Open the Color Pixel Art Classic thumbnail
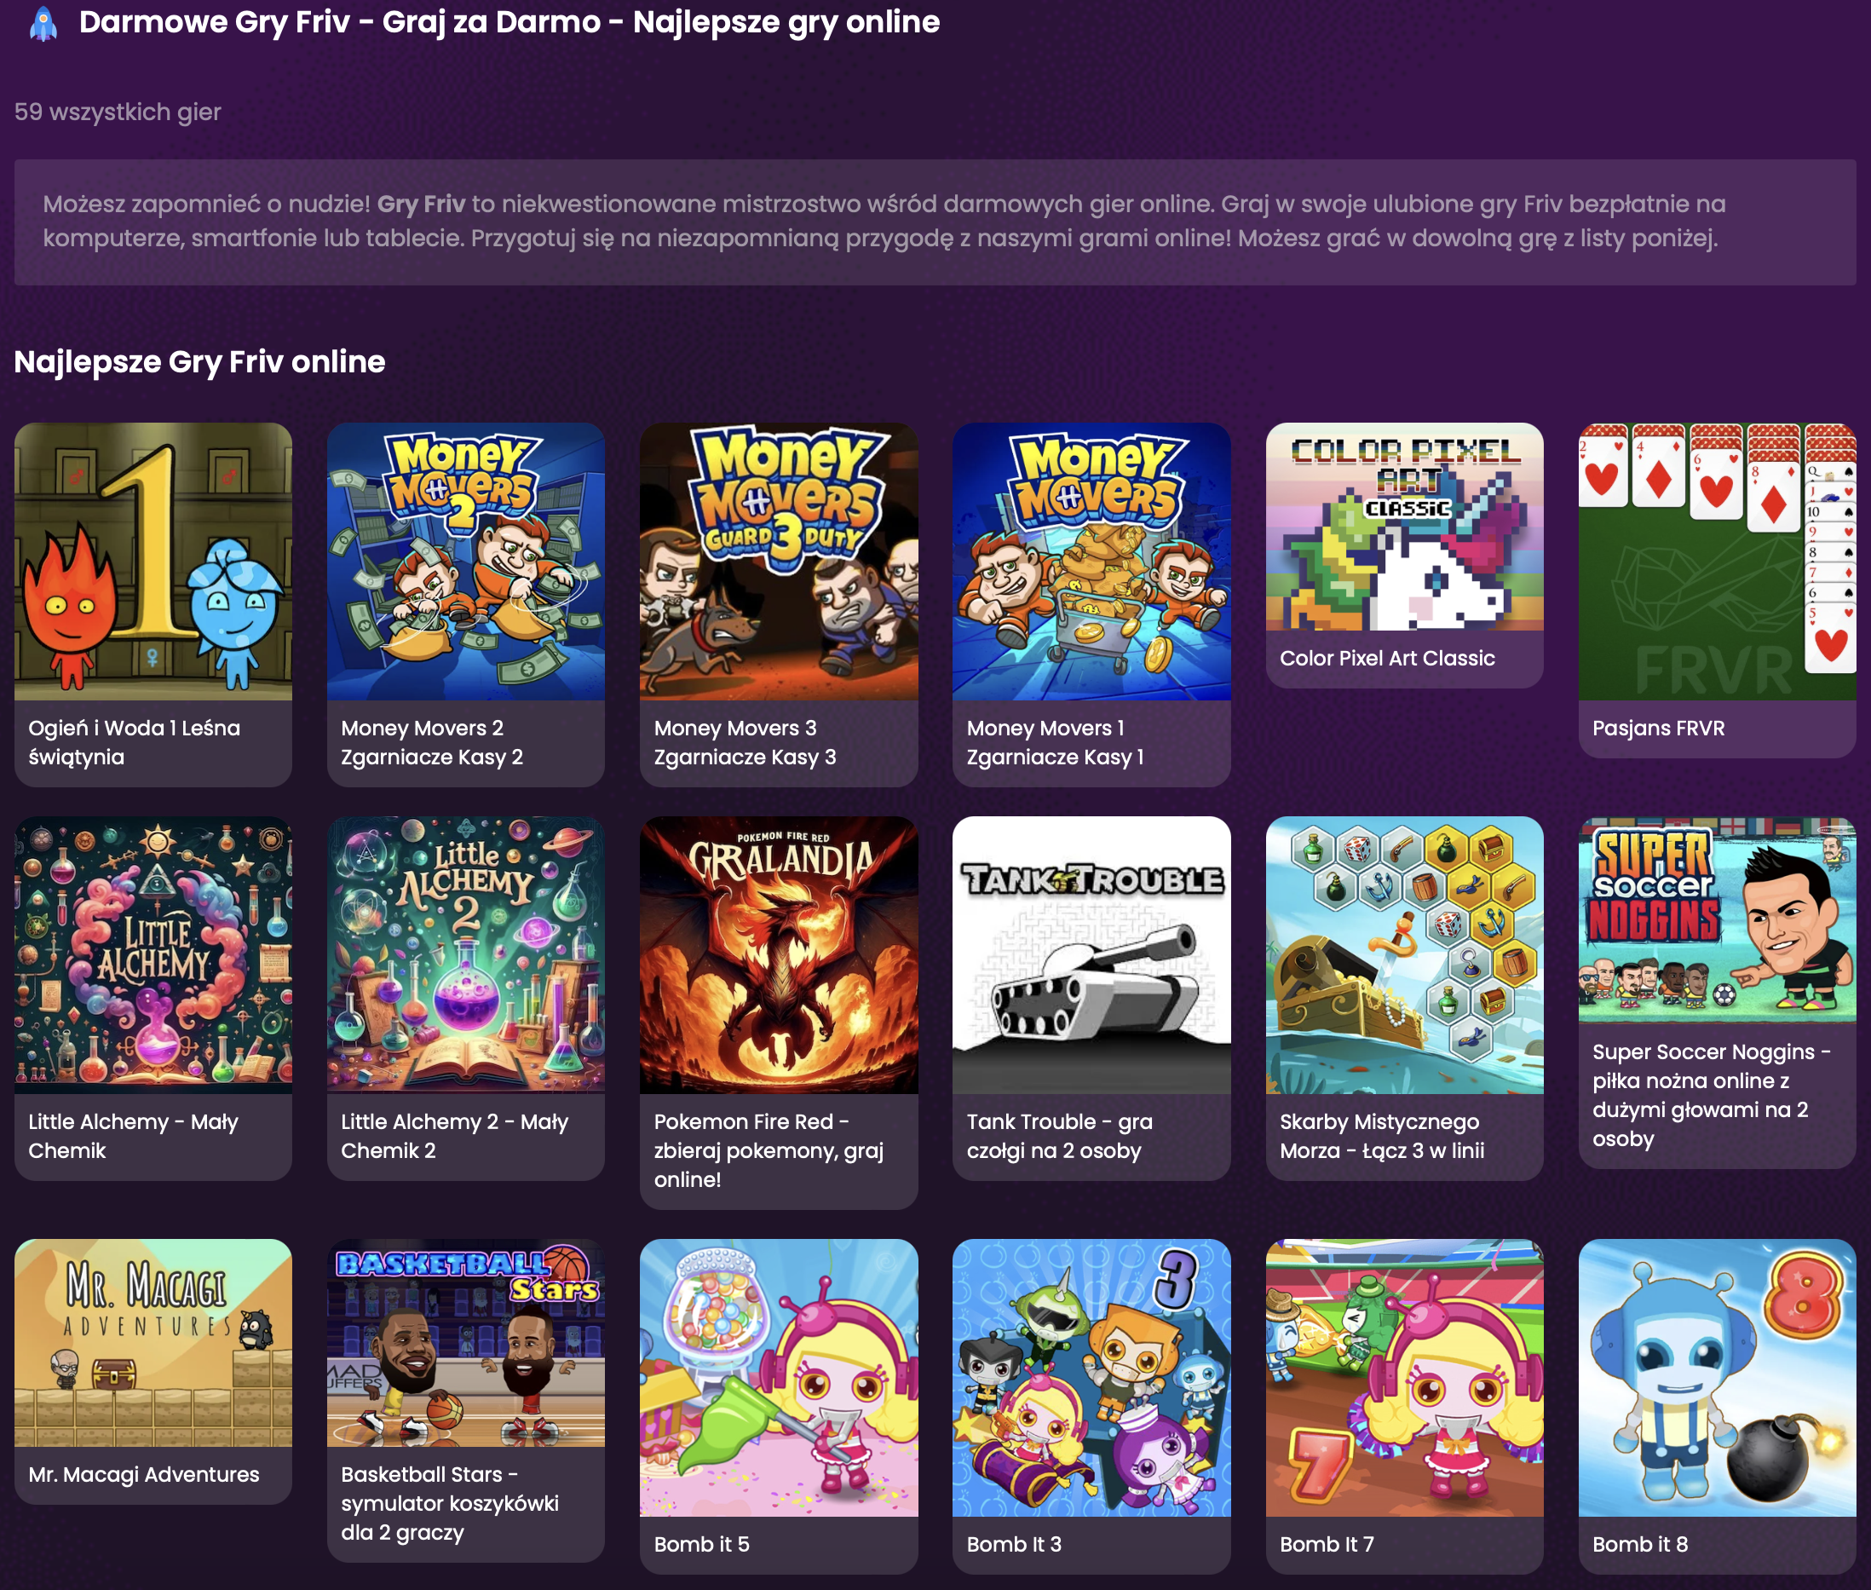Screen dimensions: 1871x1590 click(1403, 527)
